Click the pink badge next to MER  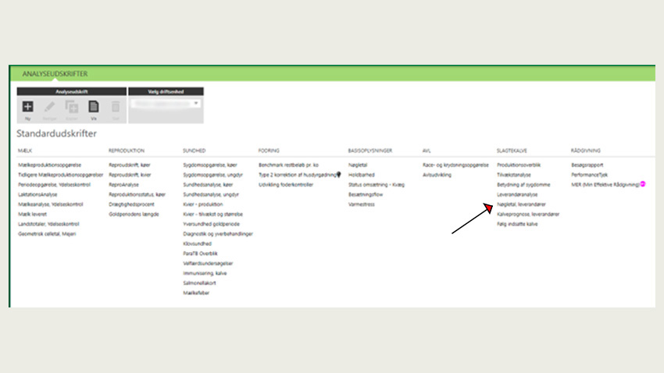coord(643,184)
